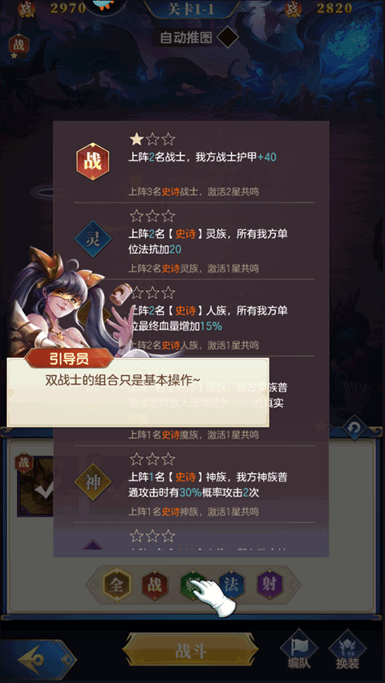Image resolution: width=385 pixels, height=683 pixels.
Task: Tap the 关卡1-1 stage title banner
Action: coord(192,9)
